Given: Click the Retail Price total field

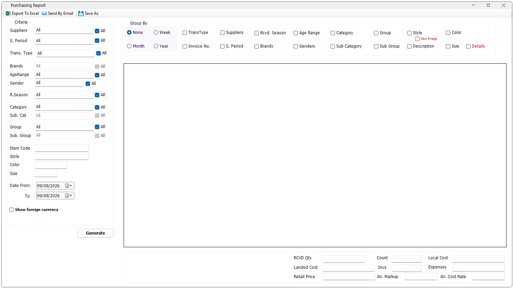Looking at the screenshot, I should pyautogui.click(x=349, y=276).
